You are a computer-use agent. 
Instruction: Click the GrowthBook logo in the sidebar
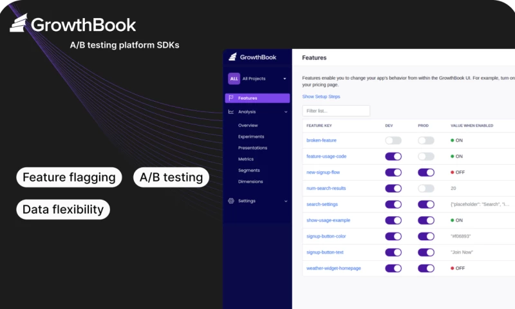coord(252,57)
